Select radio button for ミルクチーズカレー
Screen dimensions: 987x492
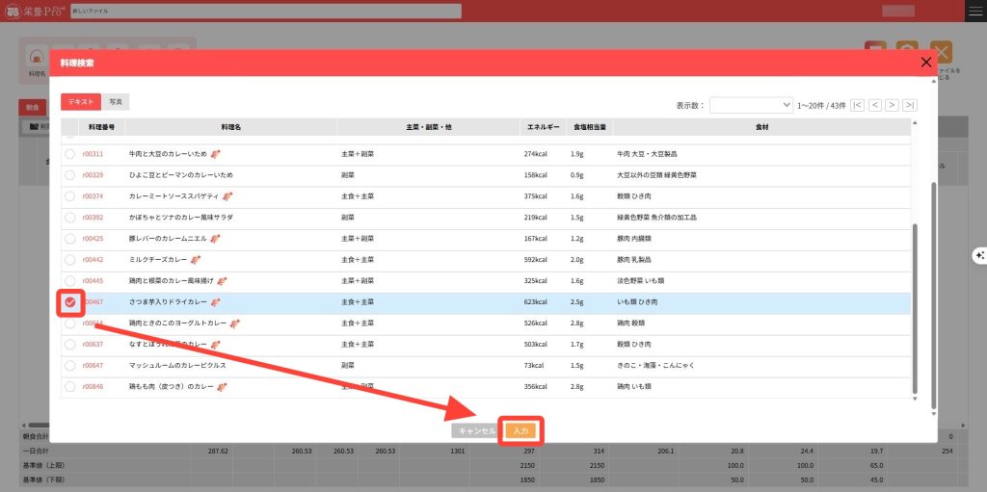[x=70, y=260]
